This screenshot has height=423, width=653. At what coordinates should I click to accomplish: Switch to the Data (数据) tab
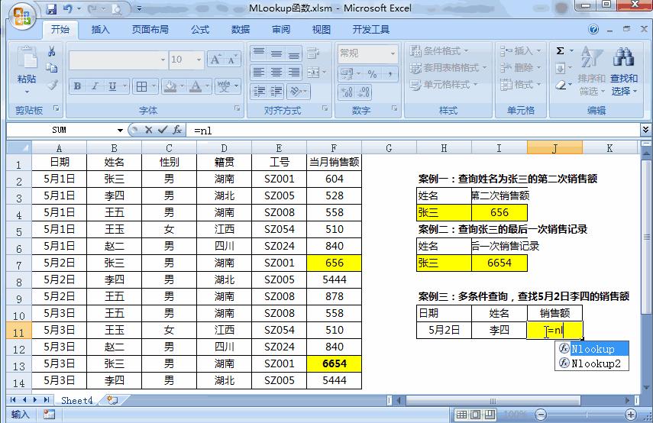pos(241,30)
